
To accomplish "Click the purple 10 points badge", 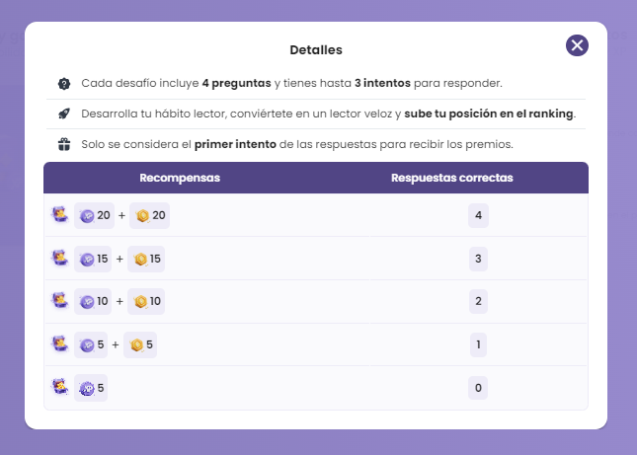I will pyautogui.click(x=93, y=302).
